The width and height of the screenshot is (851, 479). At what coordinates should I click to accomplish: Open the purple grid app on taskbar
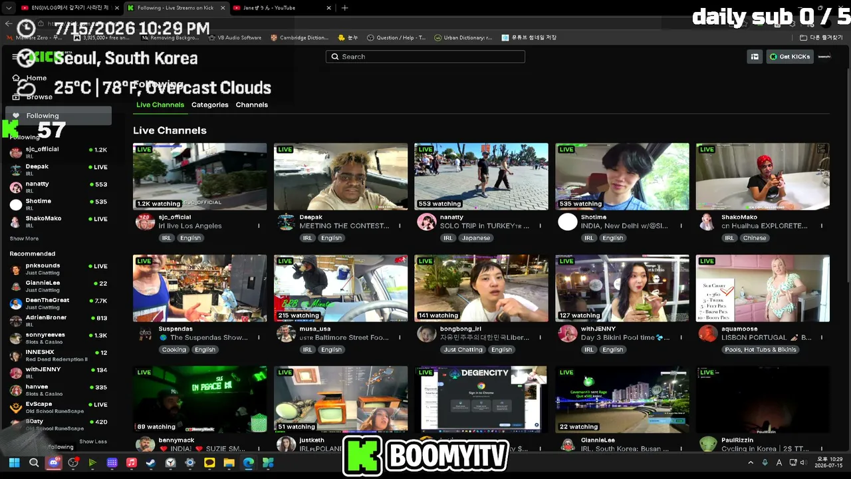point(112,463)
